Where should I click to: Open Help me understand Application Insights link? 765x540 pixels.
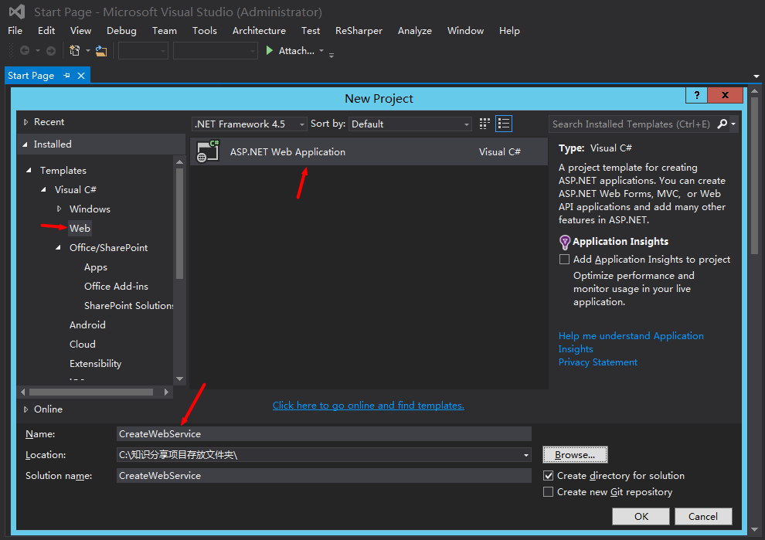631,342
